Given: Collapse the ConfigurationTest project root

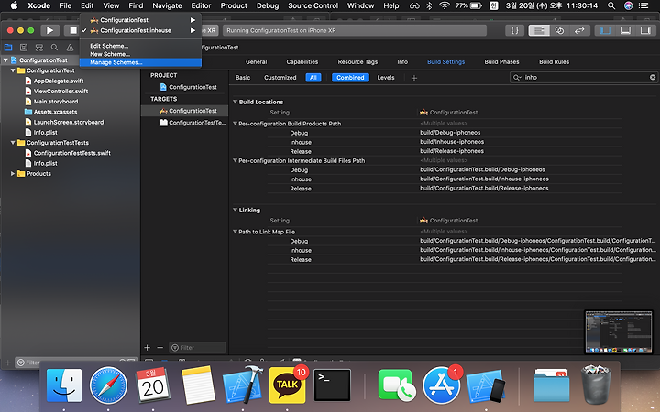Looking at the screenshot, I should point(5,60).
